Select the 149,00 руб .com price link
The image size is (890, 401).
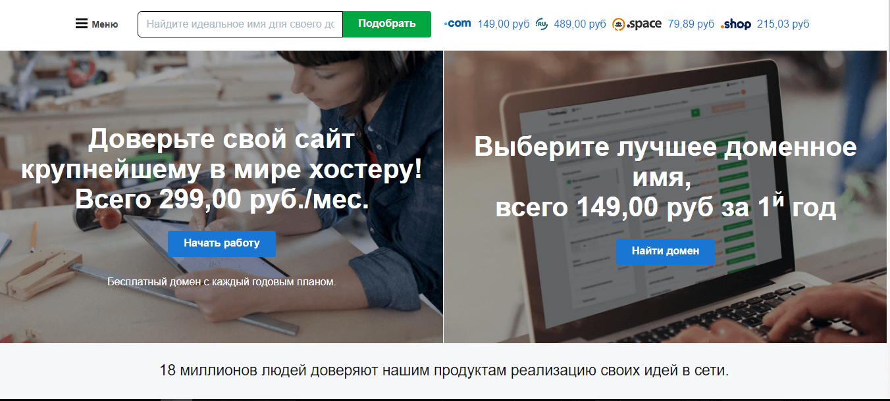point(504,24)
